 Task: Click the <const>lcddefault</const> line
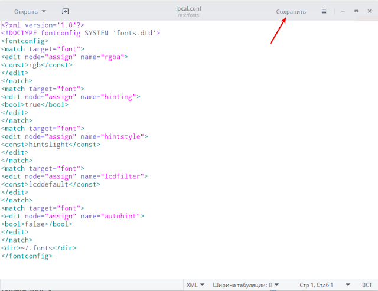click(51, 184)
